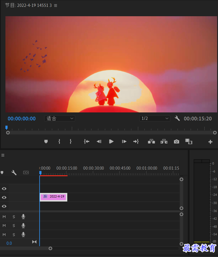Click the Program monitor playhead marker
Viewport: 218px width, 257px height.
point(6,128)
